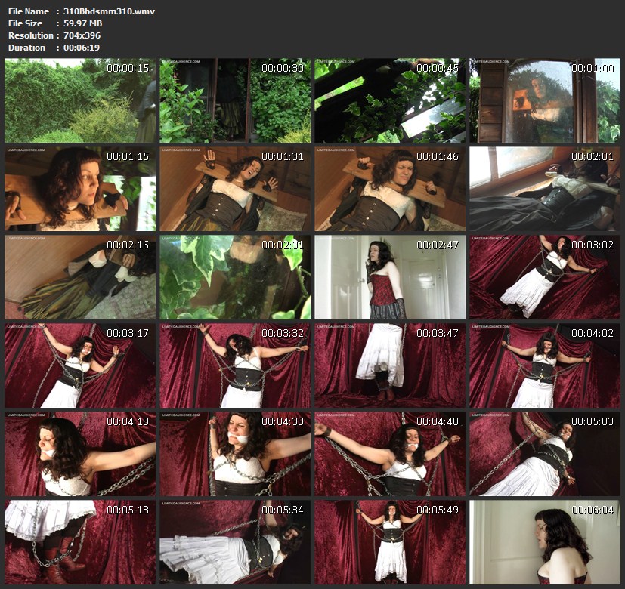The height and width of the screenshot is (589, 625).
Task: Click the 00:01:15 thumbnail
Action: tap(80, 189)
